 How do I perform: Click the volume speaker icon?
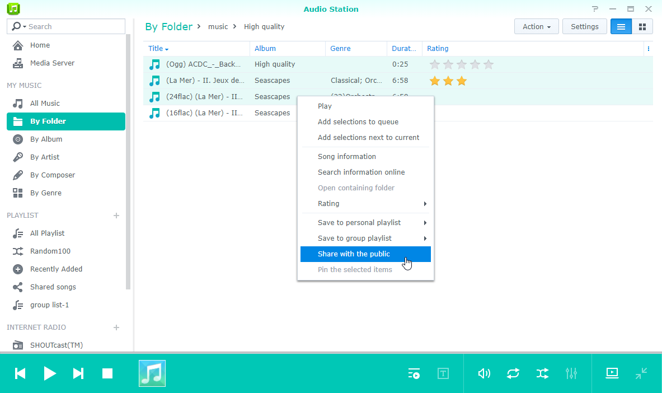(484, 373)
